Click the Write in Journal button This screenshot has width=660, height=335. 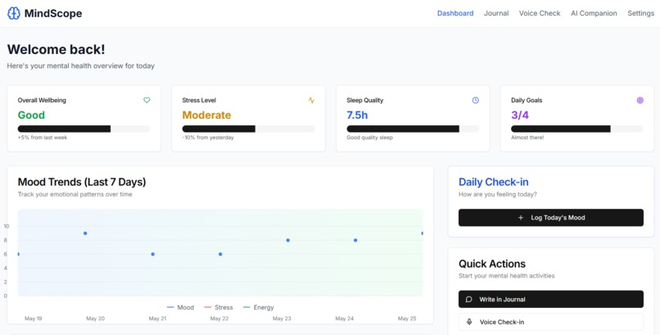click(x=551, y=299)
